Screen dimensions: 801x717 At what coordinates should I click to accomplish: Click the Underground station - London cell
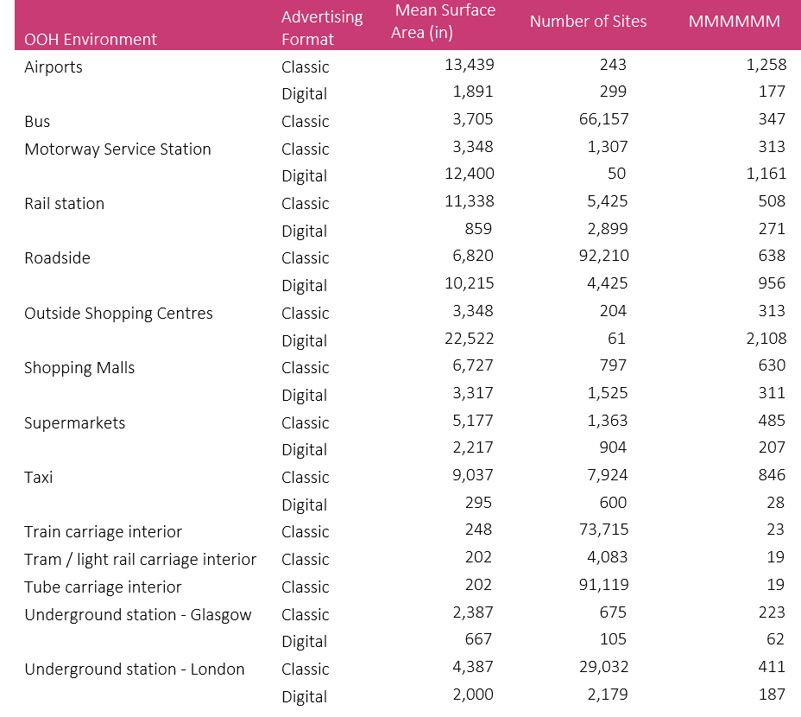pos(135,669)
